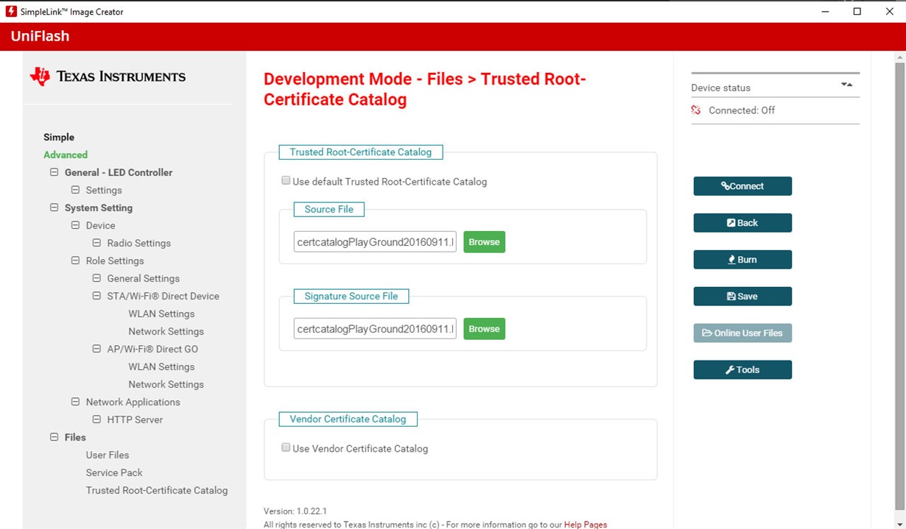The width and height of the screenshot is (906, 529).
Task: Click the Source File path field
Action: pyautogui.click(x=375, y=242)
